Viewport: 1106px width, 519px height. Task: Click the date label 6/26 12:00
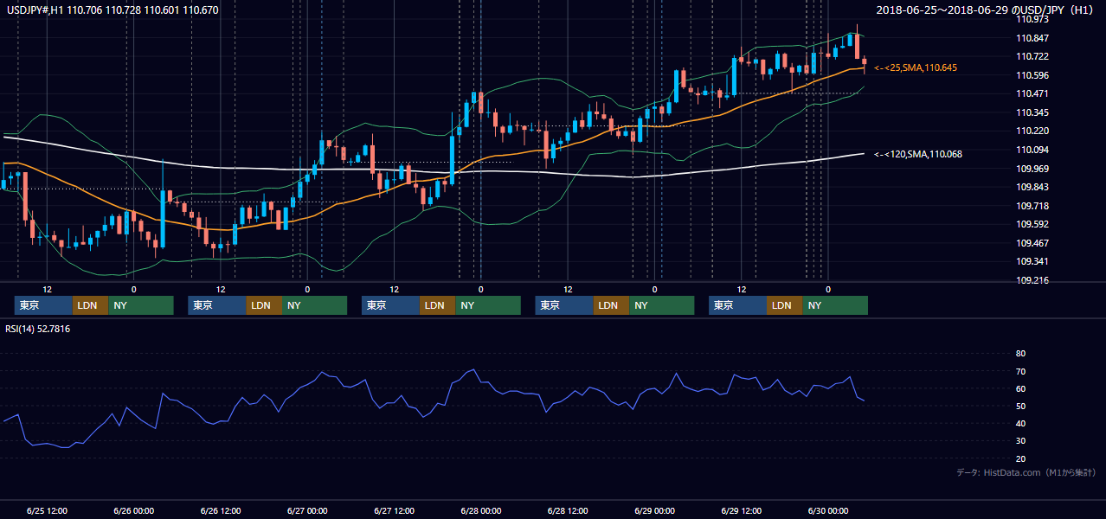click(x=221, y=510)
